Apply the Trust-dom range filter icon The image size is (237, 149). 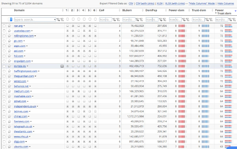click(207, 19)
